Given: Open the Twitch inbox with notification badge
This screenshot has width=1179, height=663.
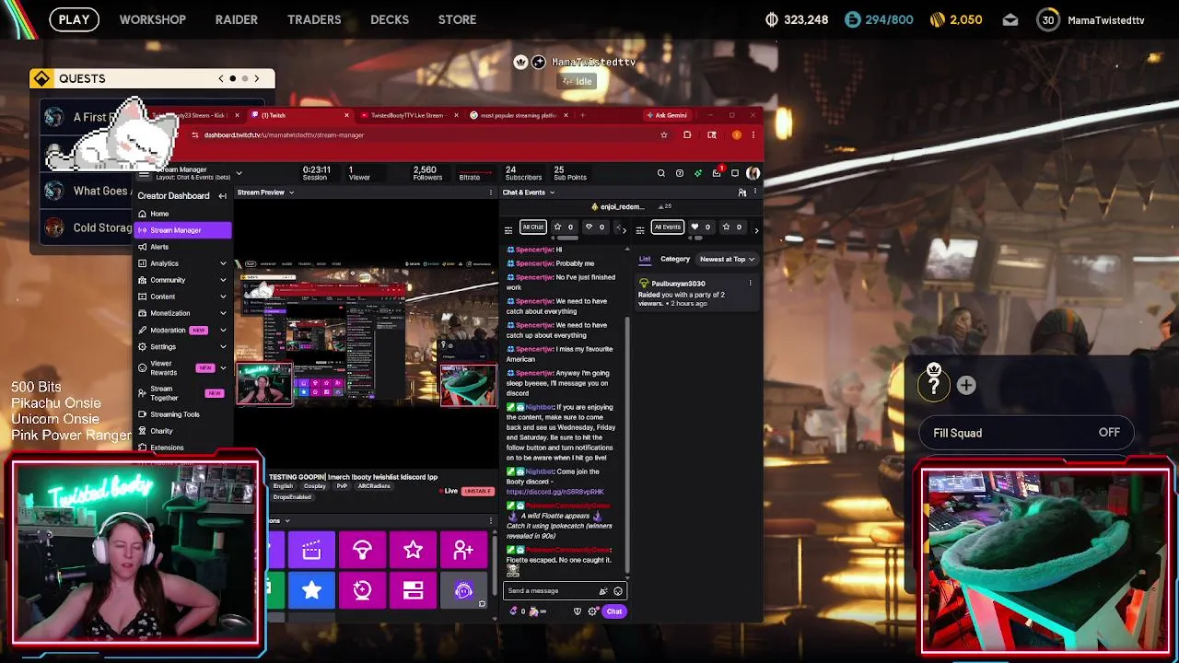Looking at the screenshot, I should point(717,173).
